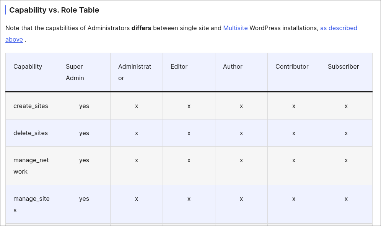Select the Administrator column header
The image size is (381, 226).
point(135,72)
